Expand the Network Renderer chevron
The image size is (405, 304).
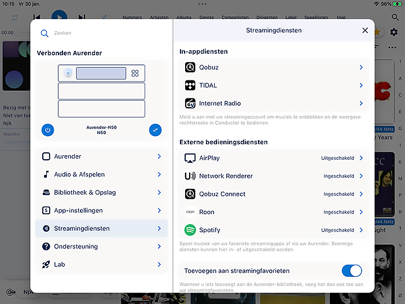click(x=361, y=176)
